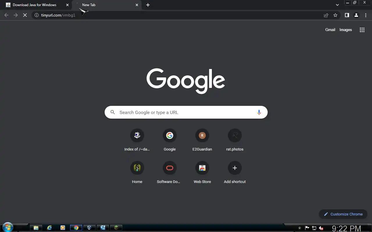Image resolution: width=372 pixels, height=232 pixels.
Task: Click the muted volume tray icon
Action: click(x=321, y=228)
